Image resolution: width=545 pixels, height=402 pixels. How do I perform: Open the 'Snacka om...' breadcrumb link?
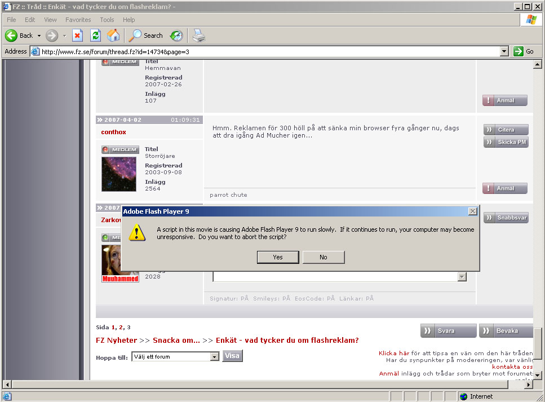tap(176, 340)
